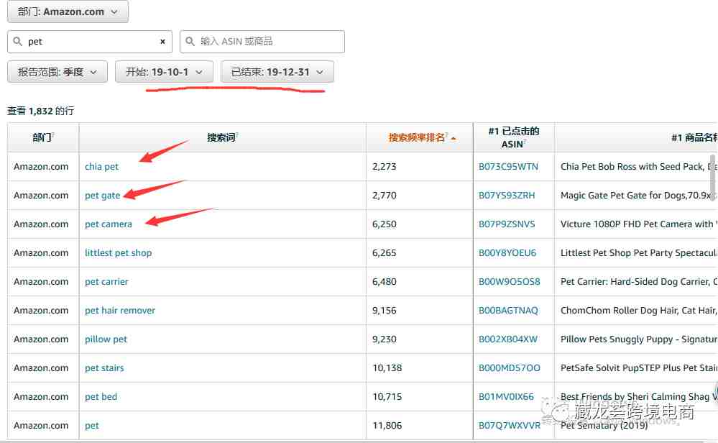Open ASIN link B07P9ZSNVS
This screenshot has height=443, width=718.
507,224
